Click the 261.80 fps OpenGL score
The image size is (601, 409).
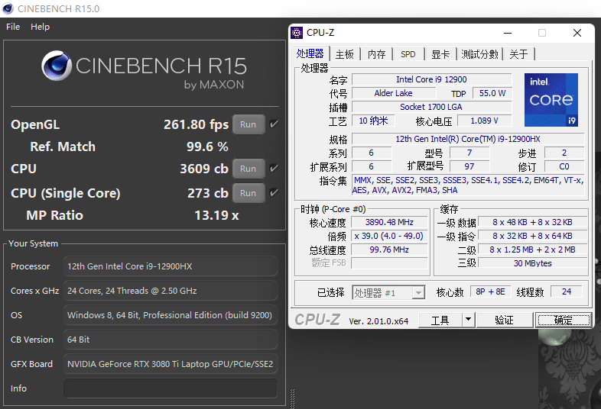coord(197,124)
